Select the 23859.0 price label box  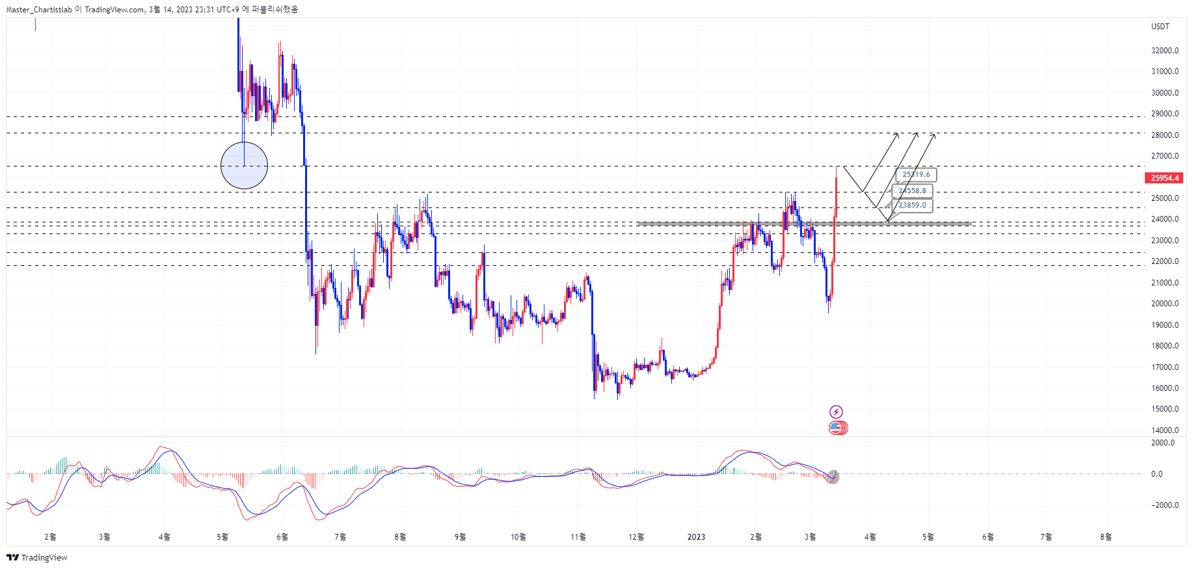point(912,205)
